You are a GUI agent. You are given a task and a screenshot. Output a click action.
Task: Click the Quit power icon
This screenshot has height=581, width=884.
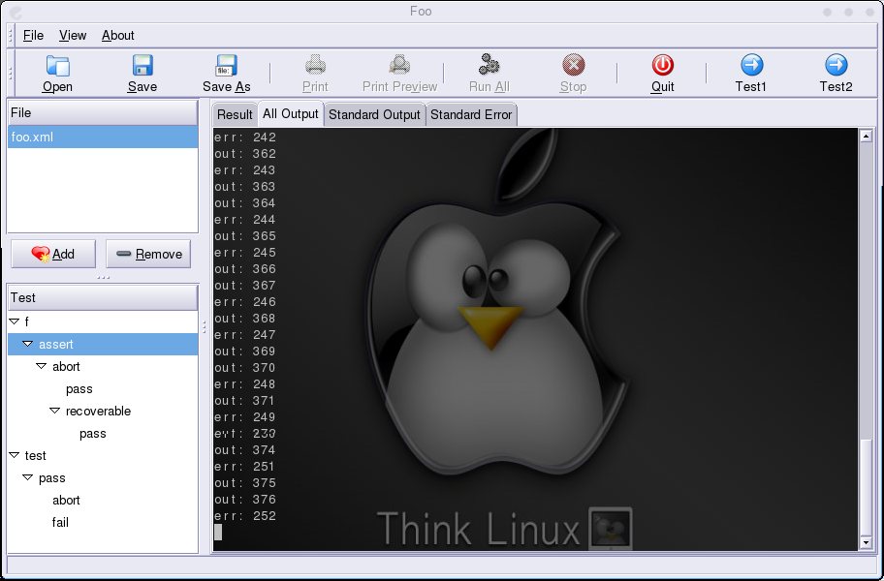[662, 65]
